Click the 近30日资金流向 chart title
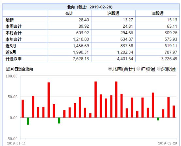 [20, 69]
